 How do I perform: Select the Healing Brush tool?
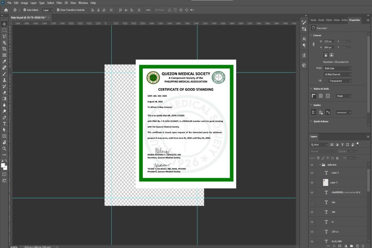pos(4,68)
